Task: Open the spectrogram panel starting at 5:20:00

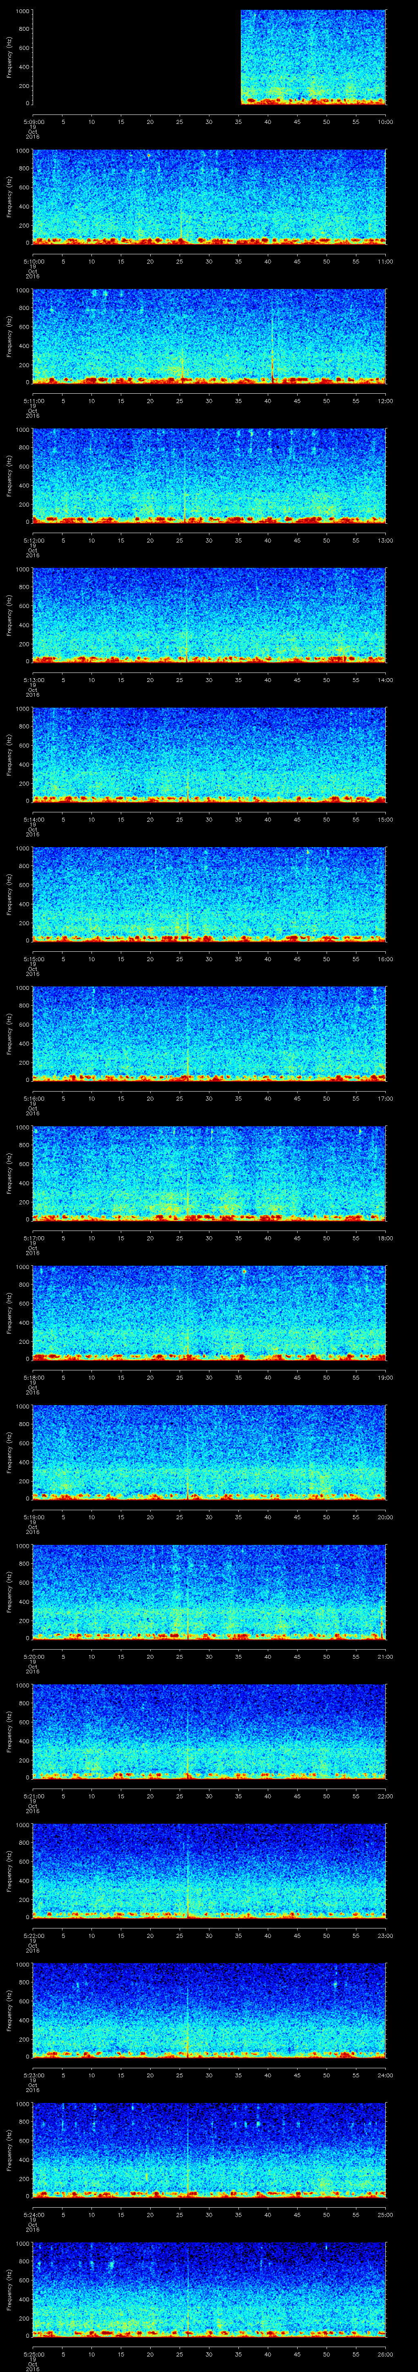Action: coord(209,1592)
